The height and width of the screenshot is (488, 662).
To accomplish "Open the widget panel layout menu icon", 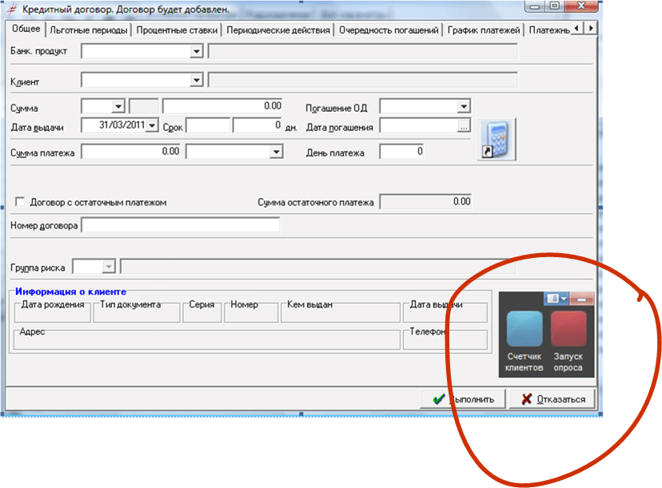I will 556,298.
